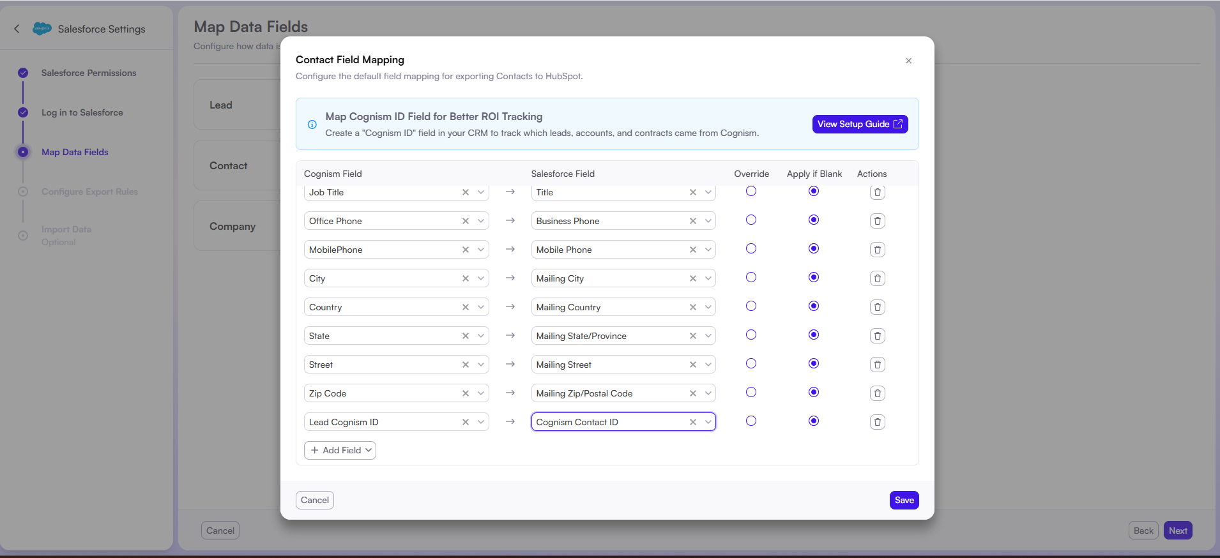Delete the City mapping row

click(878, 278)
